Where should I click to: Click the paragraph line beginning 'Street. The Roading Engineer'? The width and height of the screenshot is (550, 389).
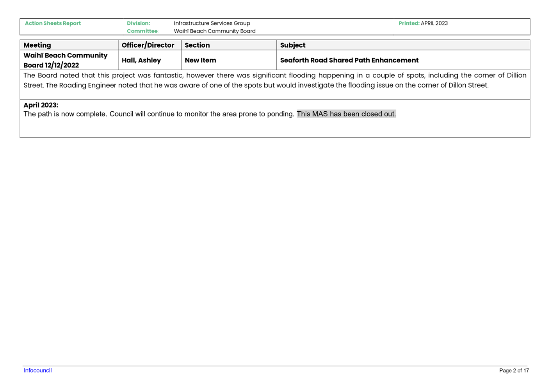256,85
